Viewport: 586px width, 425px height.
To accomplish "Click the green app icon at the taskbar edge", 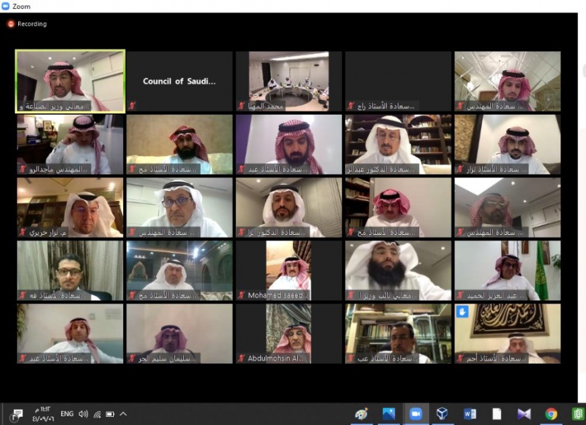I will click(578, 414).
